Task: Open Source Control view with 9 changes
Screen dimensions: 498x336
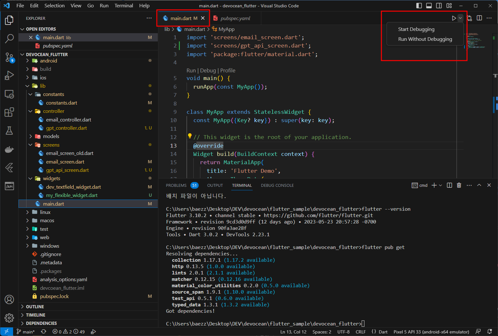Action: 9,58
